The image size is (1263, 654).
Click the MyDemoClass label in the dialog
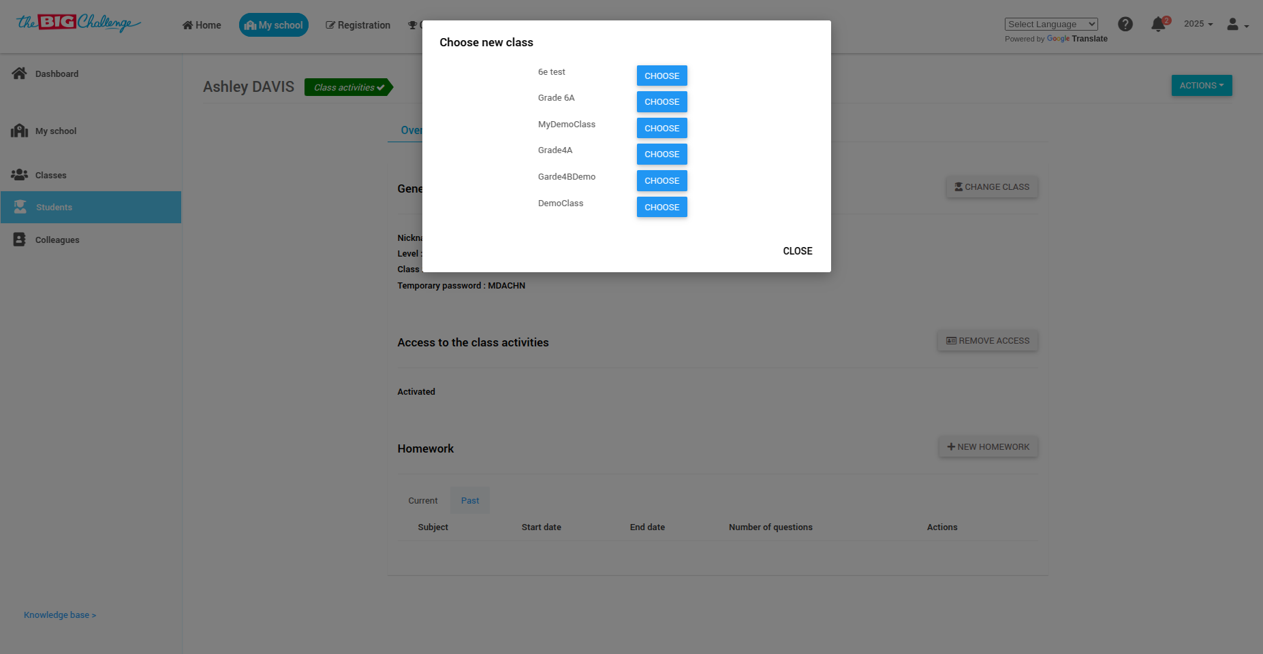coord(567,125)
